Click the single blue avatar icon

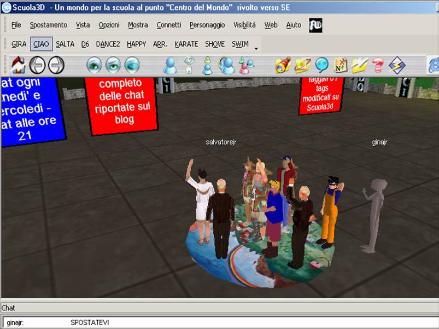click(170, 66)
